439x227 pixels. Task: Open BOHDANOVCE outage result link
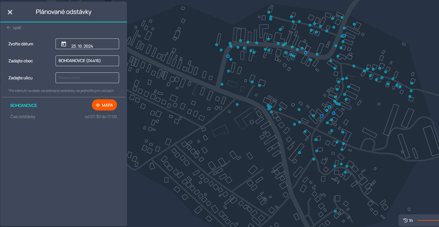tap(24, 105)
